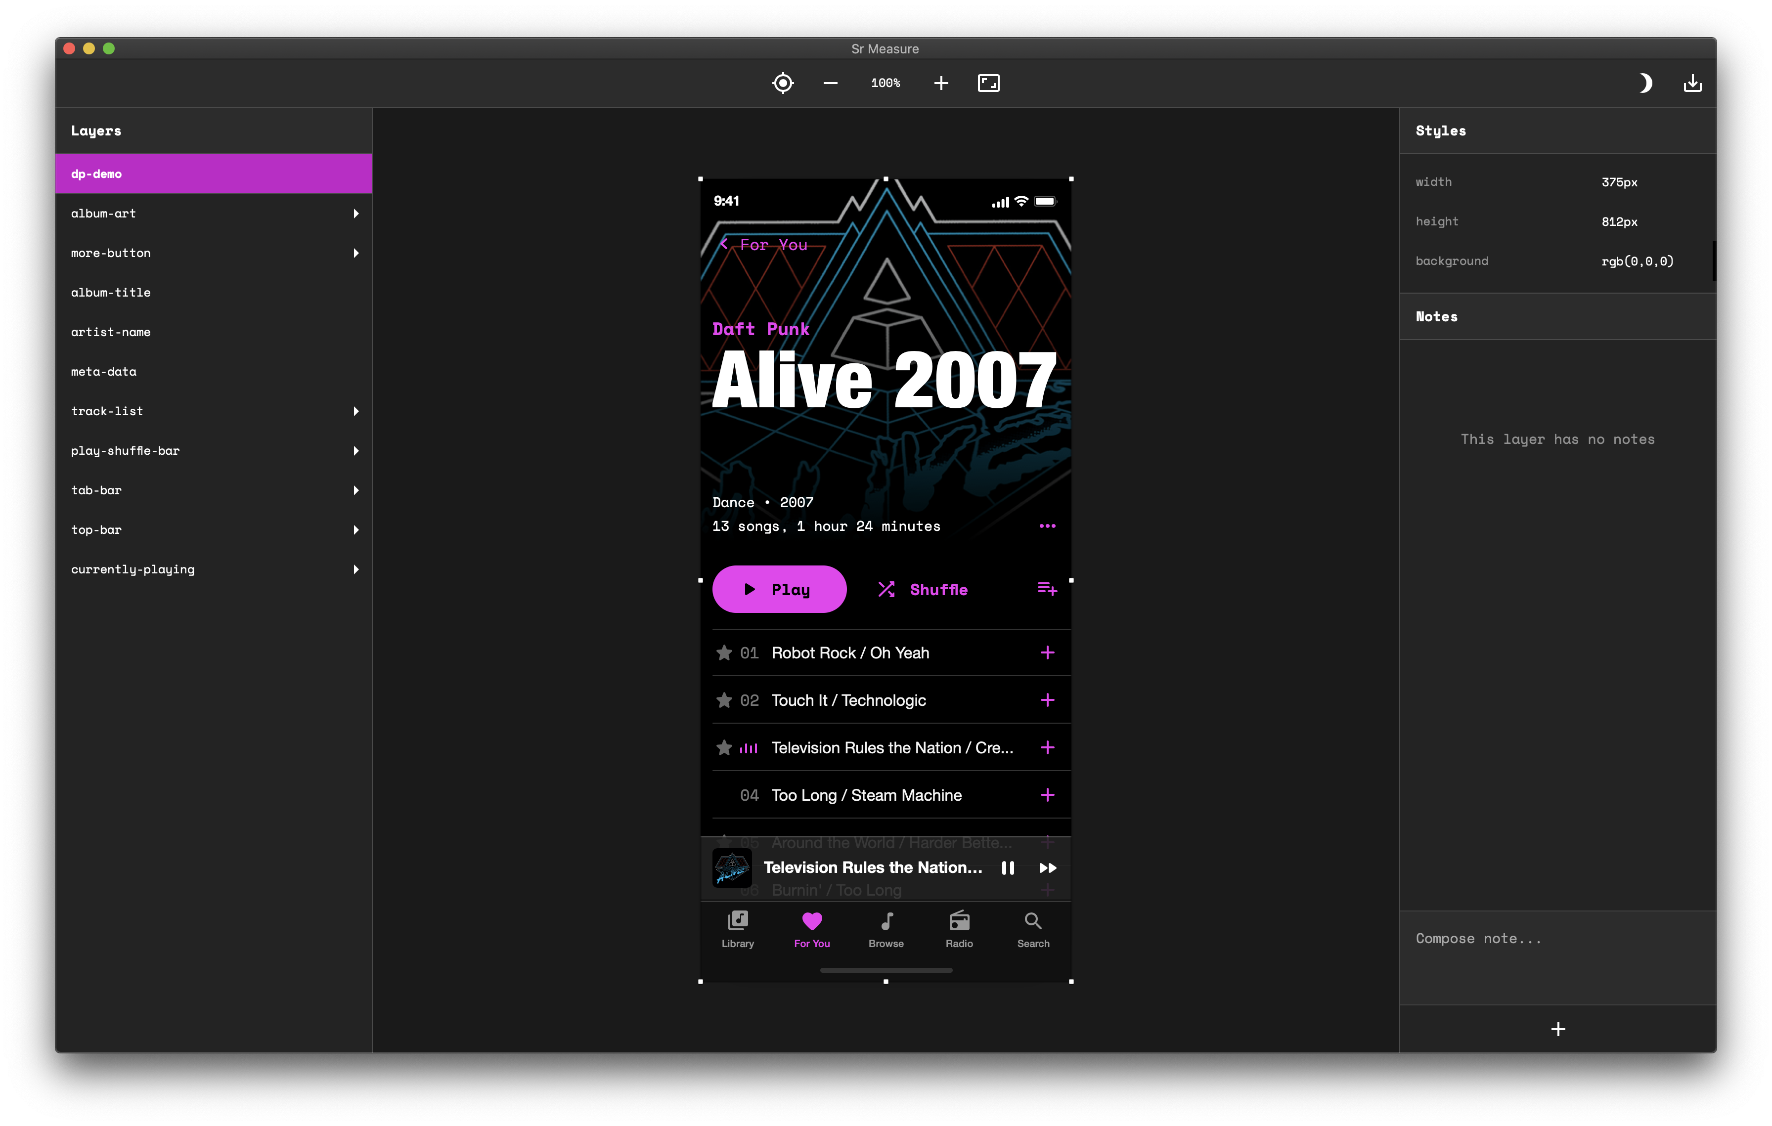Expand the album-art layer
The height and width of the screenshot is (1126, 1772).
point(356,213)
